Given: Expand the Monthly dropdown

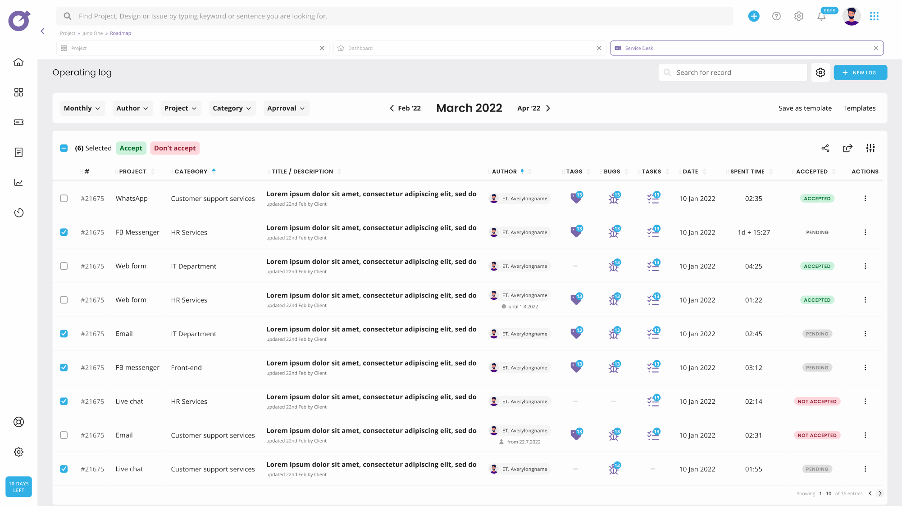Looking at the screenshot, I should coord(82,108).
